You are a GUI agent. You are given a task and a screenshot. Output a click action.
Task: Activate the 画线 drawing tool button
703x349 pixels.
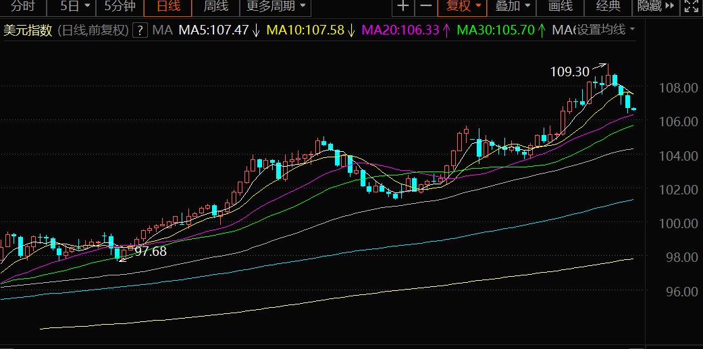click(561, 6)
